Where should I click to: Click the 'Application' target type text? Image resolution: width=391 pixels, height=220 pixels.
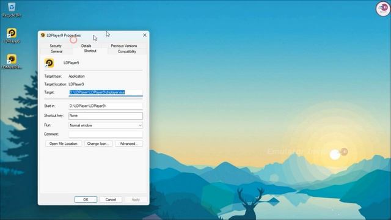(76, 76)
